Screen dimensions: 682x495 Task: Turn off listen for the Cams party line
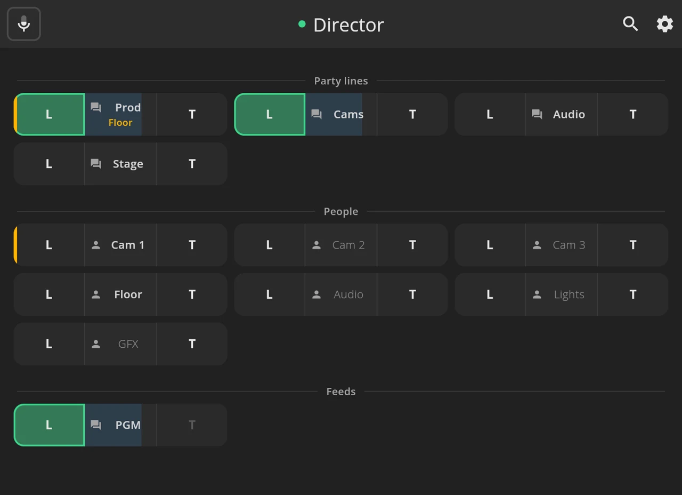[x=270, y=114]
